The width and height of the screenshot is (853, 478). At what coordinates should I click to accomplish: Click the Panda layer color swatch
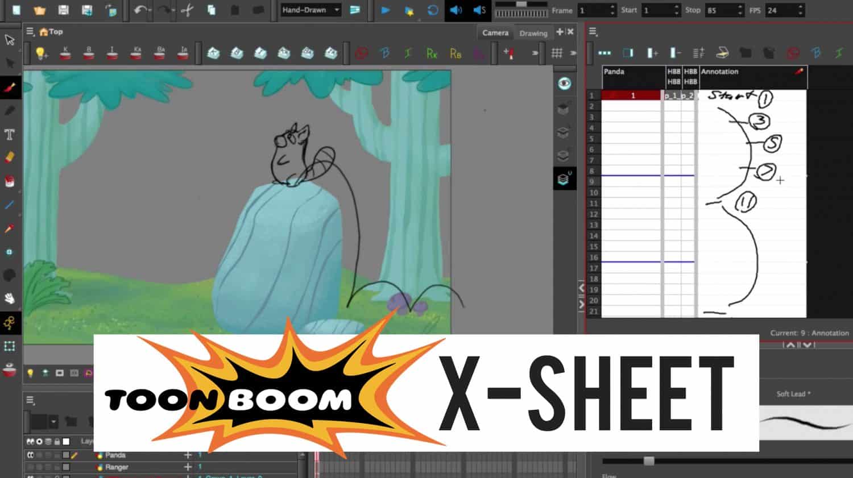click(66, 455)
